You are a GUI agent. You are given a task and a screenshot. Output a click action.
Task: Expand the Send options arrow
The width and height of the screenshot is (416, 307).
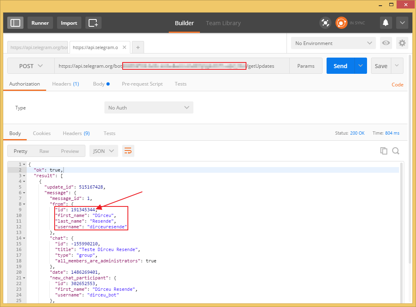click(x=361, y=66)
